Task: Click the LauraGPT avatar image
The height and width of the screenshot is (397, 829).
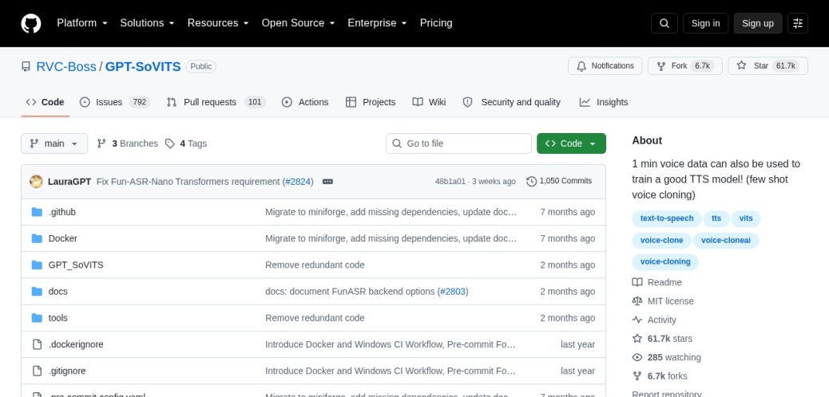Action: click(37, 182)
